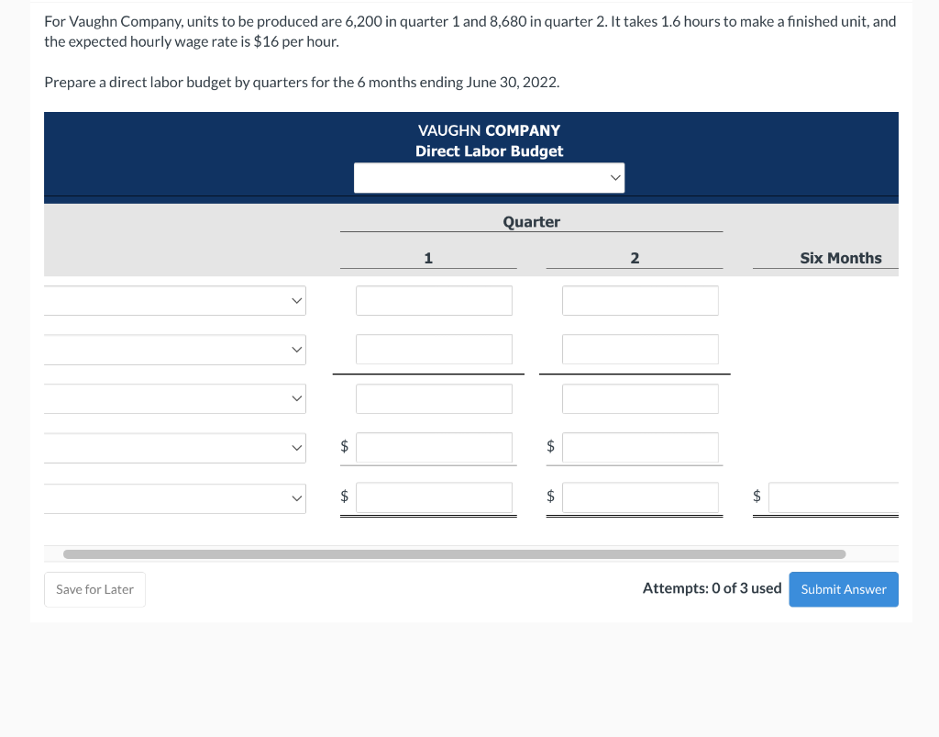This screenshot has height=737, width=939.
Task: Click third row Quarter 2 input field
Action: 640,399
